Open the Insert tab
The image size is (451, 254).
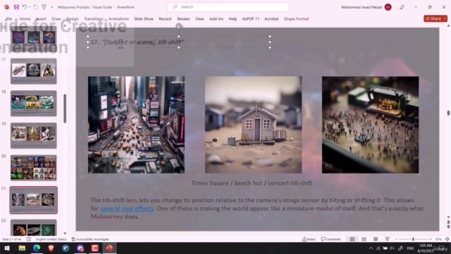pos(41,19)
